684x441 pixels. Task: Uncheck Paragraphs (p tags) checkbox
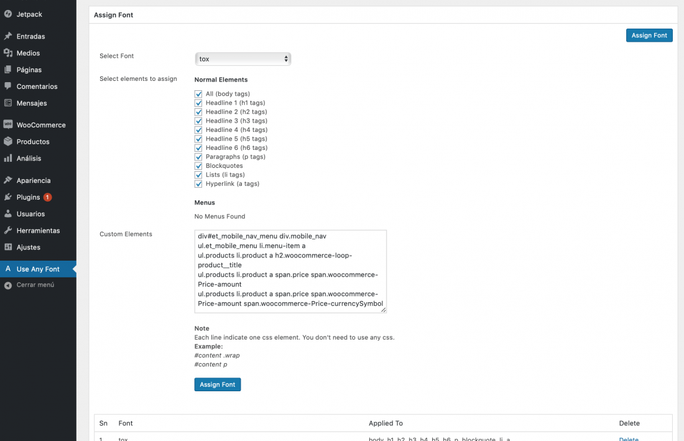pos(198,157)
